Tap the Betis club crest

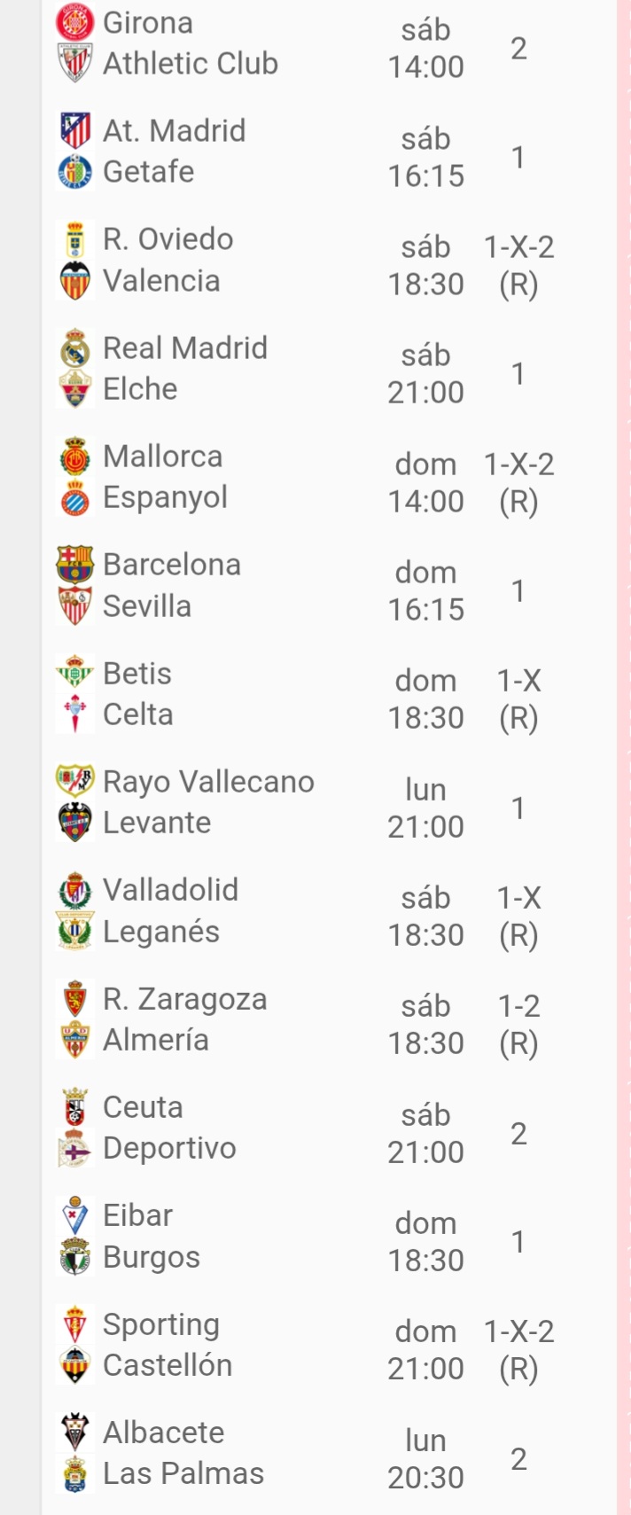pos(75,674)
